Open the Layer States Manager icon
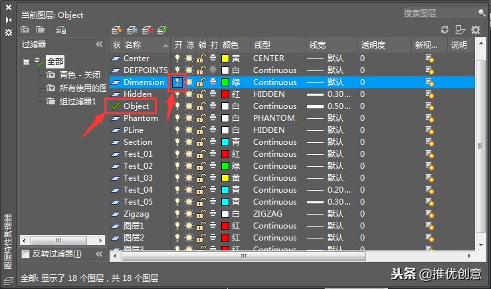491x289 pixels. pos(60,30)
